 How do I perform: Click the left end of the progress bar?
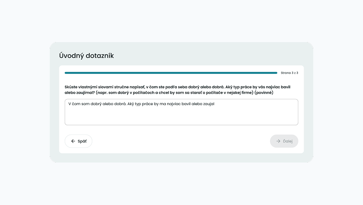point(66,73)
